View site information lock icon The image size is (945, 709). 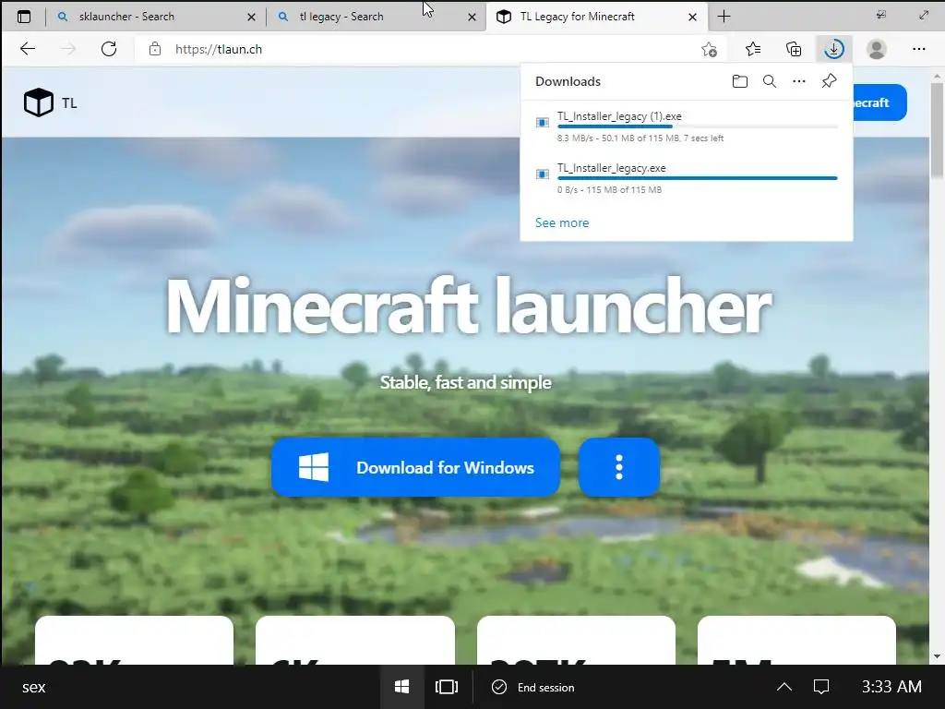pyautogui.click(x=155, y=49)
